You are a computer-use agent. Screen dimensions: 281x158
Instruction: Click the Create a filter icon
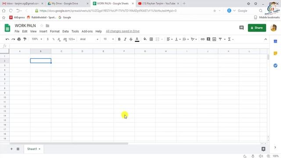(x=220, y=39)
